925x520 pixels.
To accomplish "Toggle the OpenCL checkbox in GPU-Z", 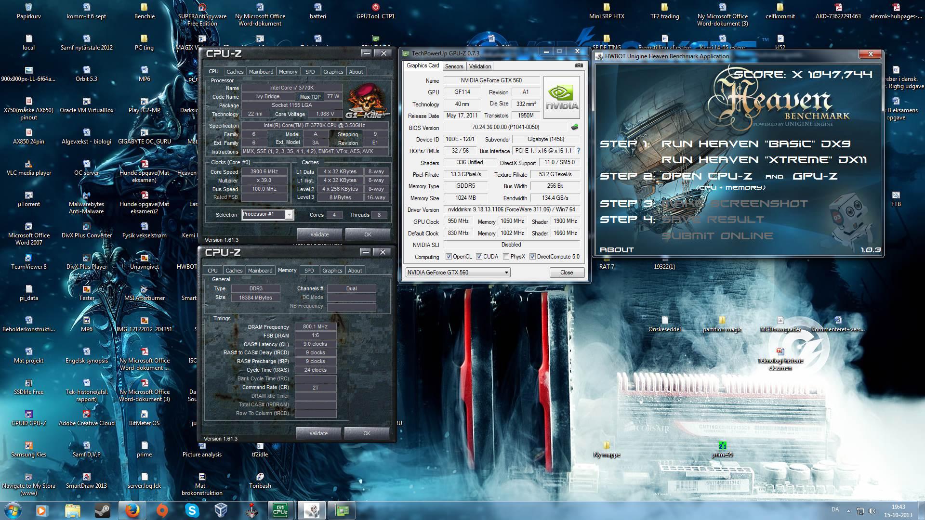I will point(449,257).
